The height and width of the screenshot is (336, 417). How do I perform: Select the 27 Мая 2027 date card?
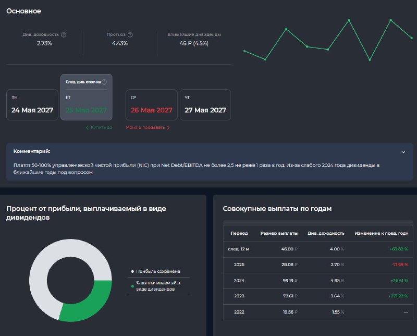coord(205,105)
